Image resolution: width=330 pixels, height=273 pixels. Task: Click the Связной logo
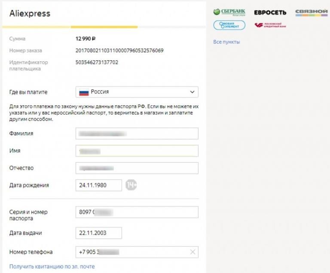(x=312, y=12)
